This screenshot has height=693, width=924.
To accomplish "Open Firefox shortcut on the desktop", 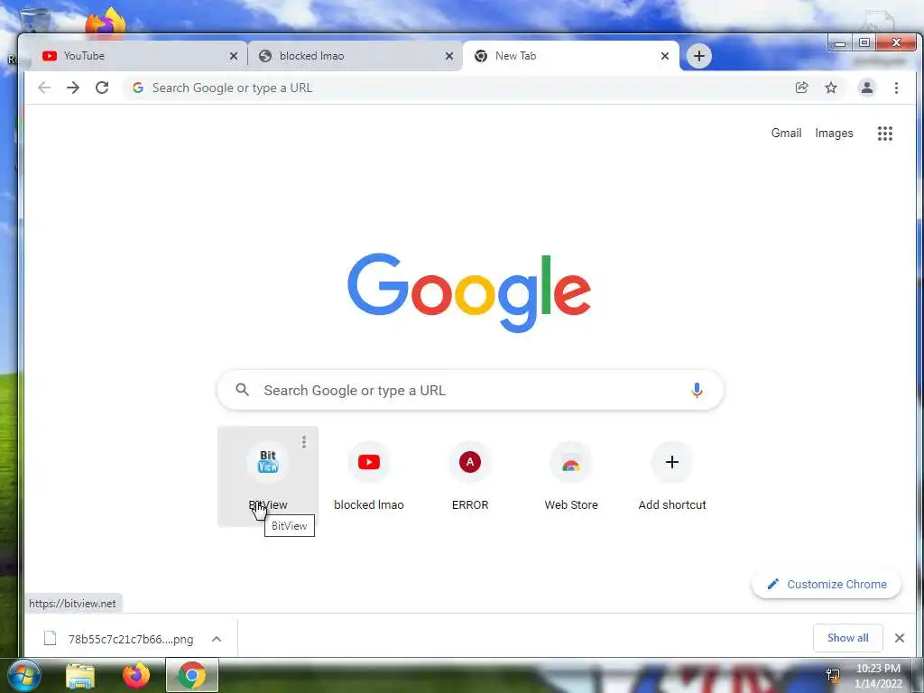I will click(x=106, y=23).
